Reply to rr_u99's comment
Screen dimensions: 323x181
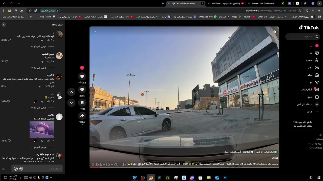point(39,86)
